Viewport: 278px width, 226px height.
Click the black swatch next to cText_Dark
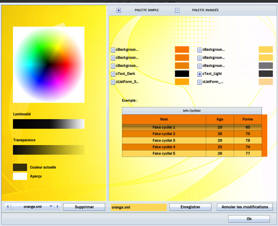(x=182, y=74)
